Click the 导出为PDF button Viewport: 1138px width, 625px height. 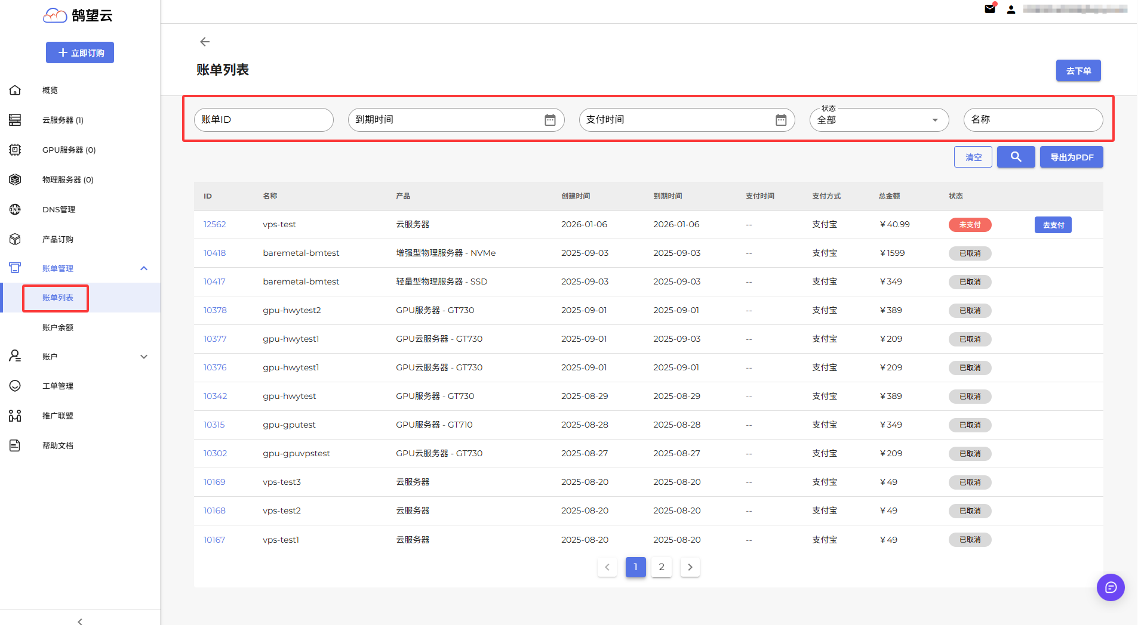pyautogui.click(x=1071, y=157)
